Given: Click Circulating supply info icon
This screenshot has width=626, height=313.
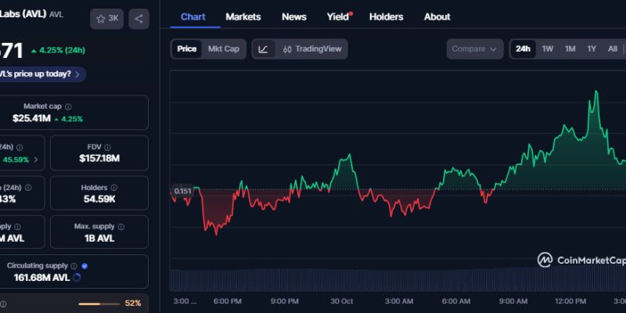Looking at the screenshot, I should (x=74, y=266).
